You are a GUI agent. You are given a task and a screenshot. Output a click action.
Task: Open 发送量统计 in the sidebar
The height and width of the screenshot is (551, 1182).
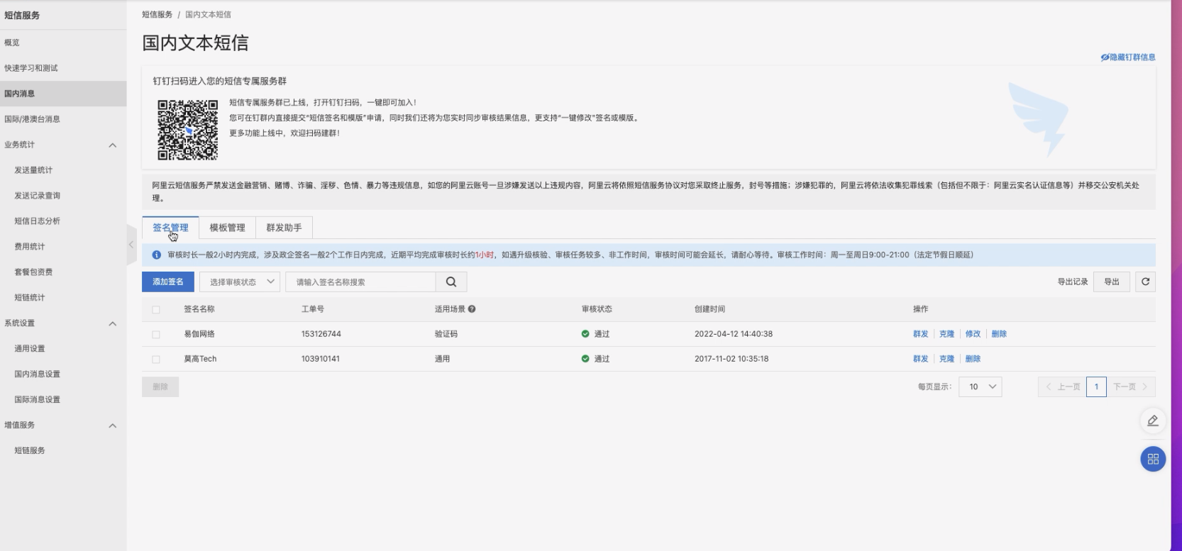(x=63, y=170)
